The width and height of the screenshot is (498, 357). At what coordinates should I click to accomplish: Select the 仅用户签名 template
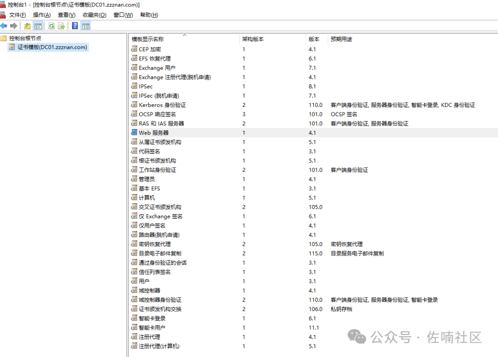(152, 225)
